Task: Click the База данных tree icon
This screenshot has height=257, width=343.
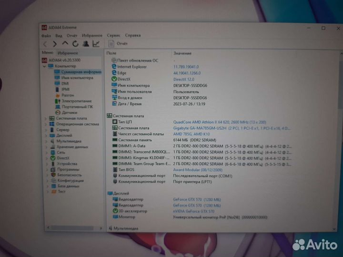Action: (x=54, y=186)
